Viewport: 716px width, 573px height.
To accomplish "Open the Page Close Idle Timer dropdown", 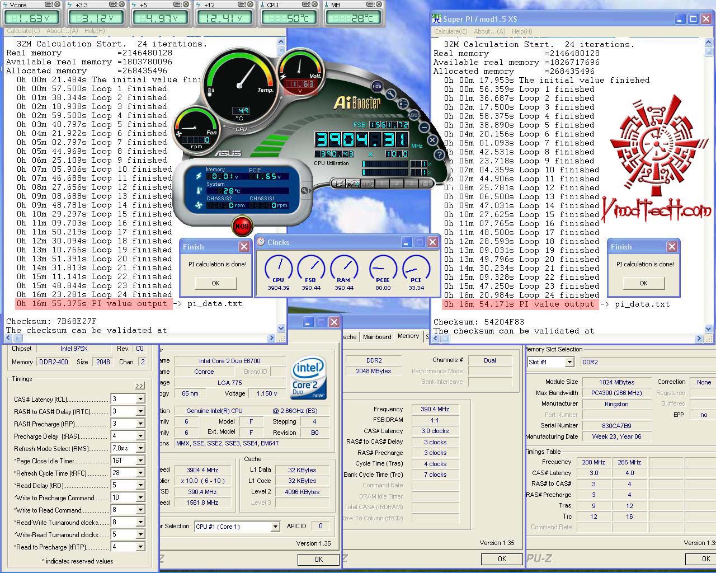I will pyautogui.click(x=140, y=461).
